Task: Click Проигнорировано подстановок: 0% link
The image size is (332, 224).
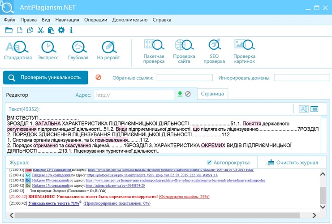Action: [117, 203]
